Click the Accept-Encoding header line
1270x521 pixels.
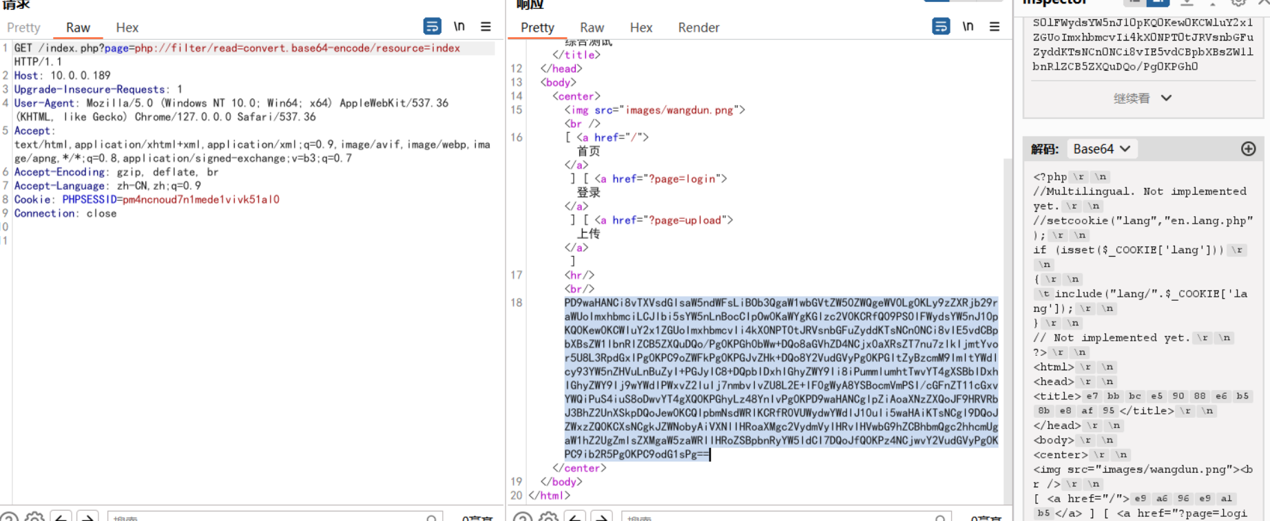click(116, 172)
